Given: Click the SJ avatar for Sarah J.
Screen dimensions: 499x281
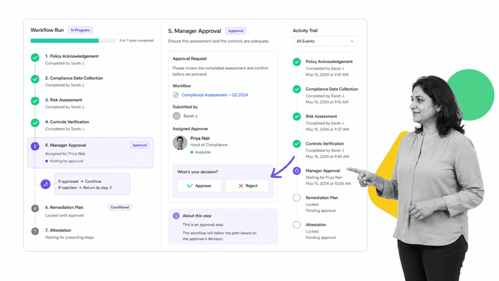Looking at the screenshot, I should click(176, 116).
